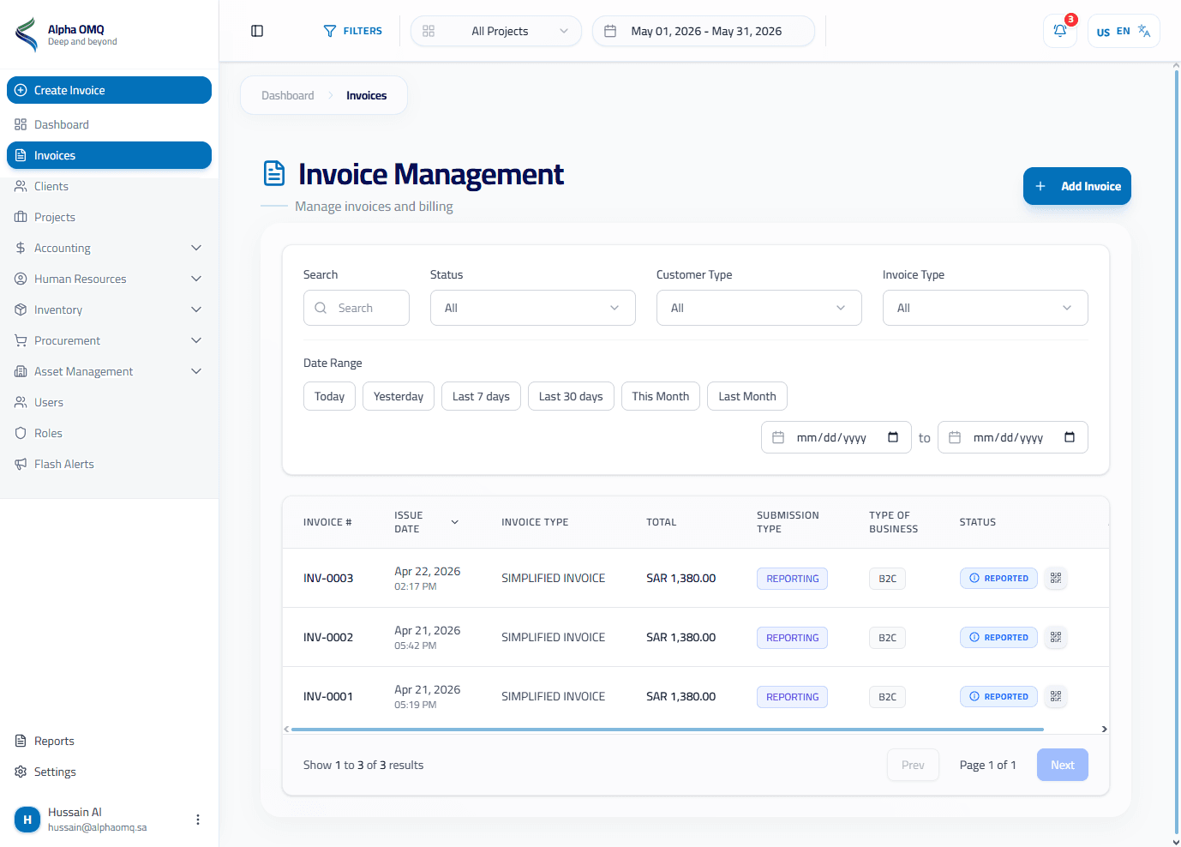Expand the Accounting menu
The image size is (1181, 847).
pyautogui.click(x=109, y=248)
